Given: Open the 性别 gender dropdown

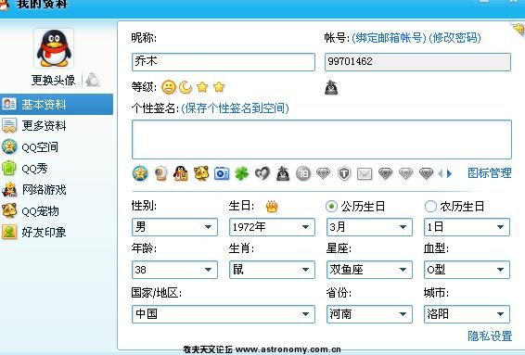Looking at the screenshot, I should pos(174,227).
